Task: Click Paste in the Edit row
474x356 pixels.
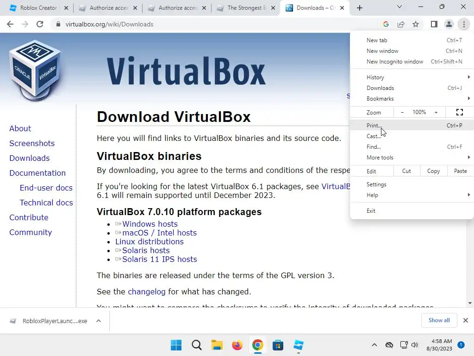Action: (460, 171)
